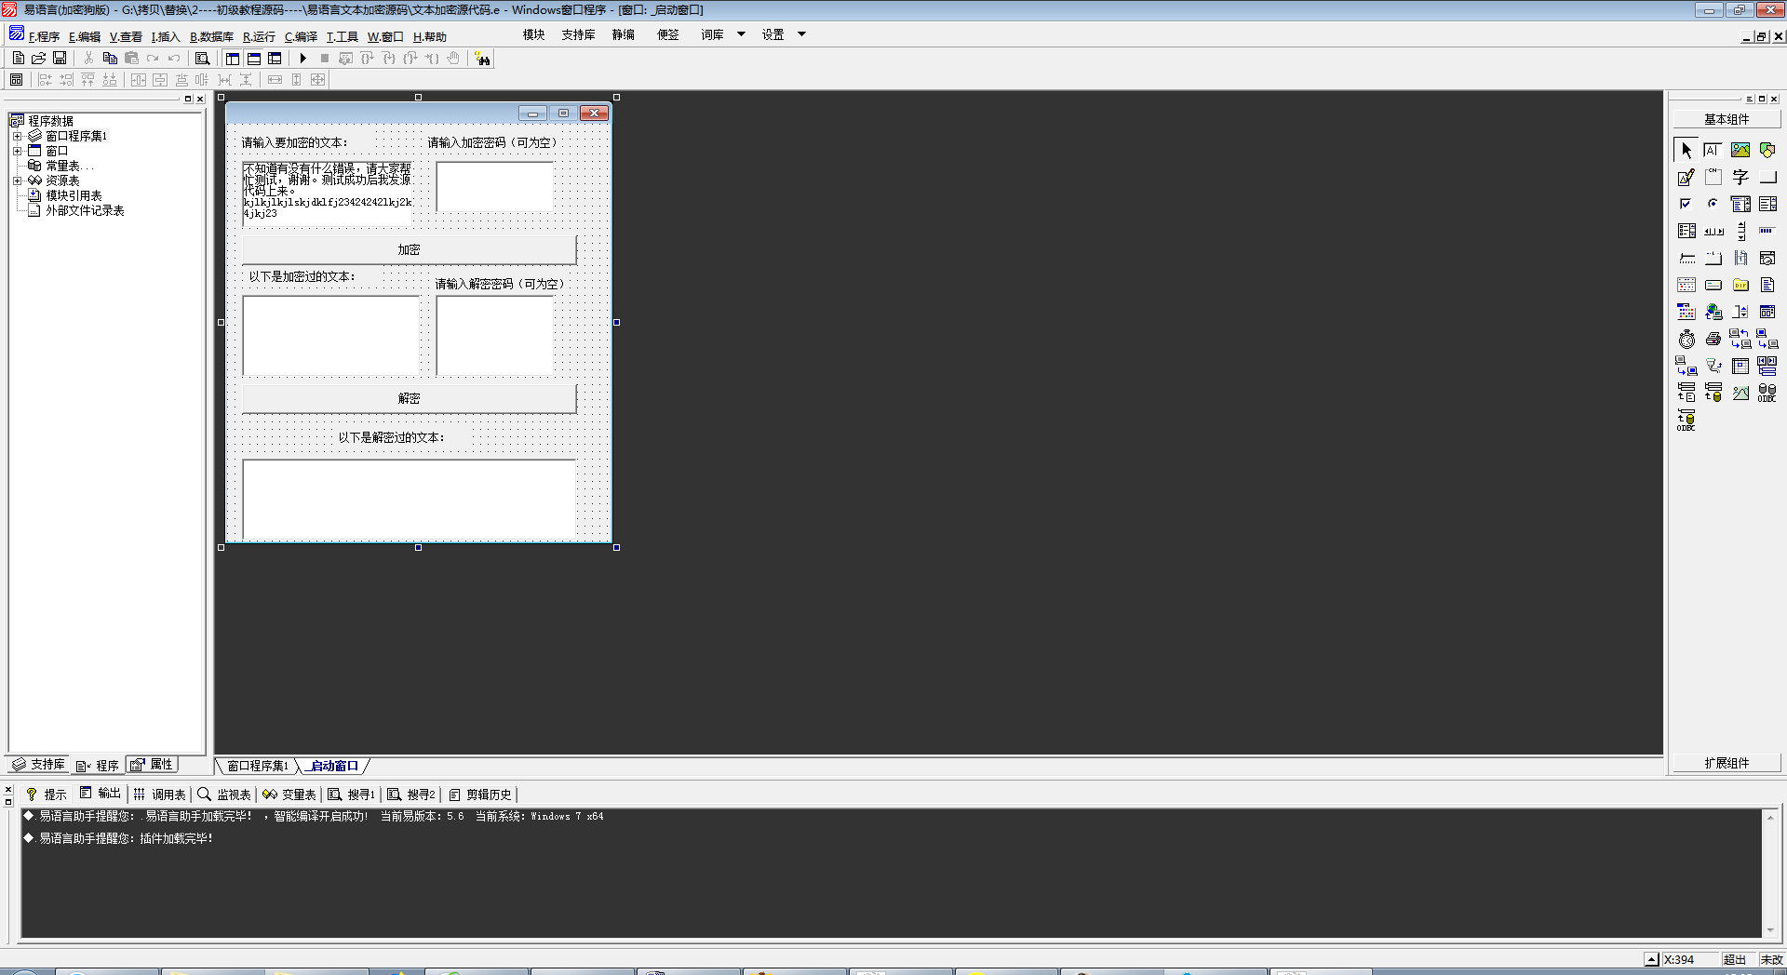The image size is (1787, 975).
Task: Toggle the first window layout toolbar button
Action: [x=233, y=59]
